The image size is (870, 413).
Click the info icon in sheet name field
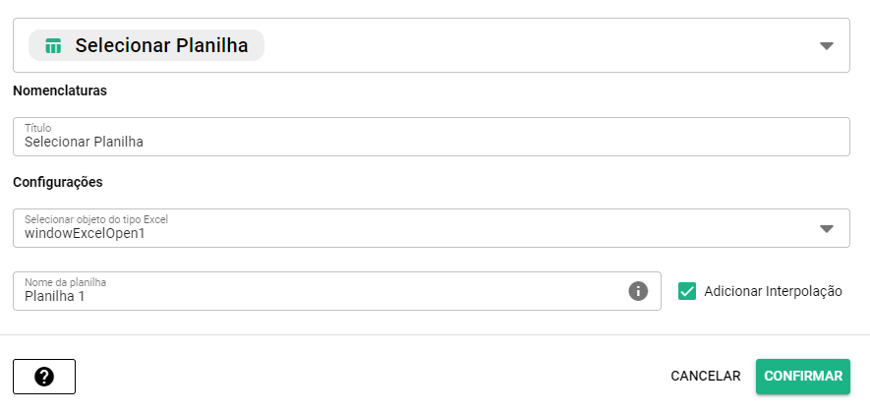click(x=638, y=291)
